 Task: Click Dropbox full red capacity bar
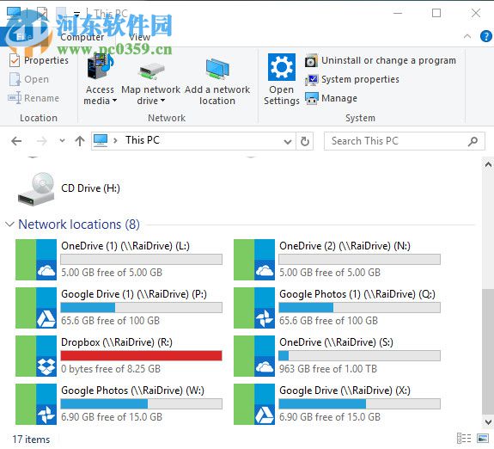[x=141, y=355]
